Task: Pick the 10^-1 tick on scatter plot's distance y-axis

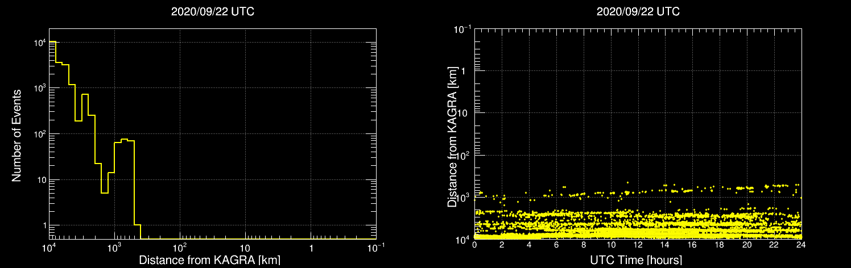Action: (x=463, y=28)
